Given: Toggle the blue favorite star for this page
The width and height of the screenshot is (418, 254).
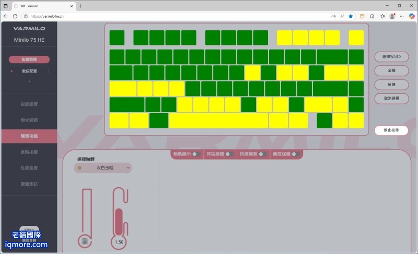Looking at the screenshot, I should coord(351,16).
